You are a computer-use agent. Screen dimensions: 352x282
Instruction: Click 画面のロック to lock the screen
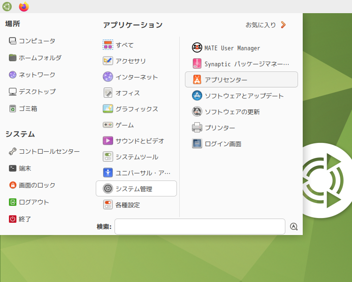tap(32, 185)
